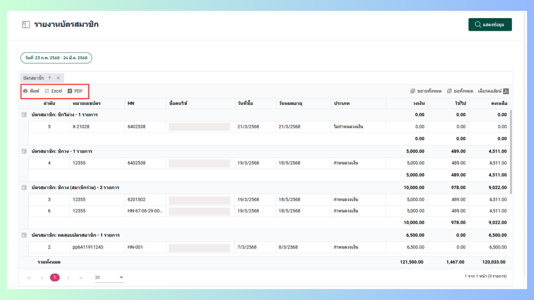Go to the next page arrow
The image size is (534, 300).
tap(68, 278)
